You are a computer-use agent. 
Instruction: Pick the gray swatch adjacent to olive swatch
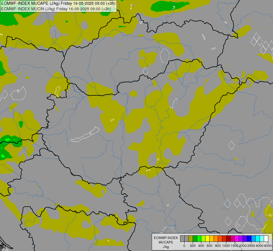187,238
